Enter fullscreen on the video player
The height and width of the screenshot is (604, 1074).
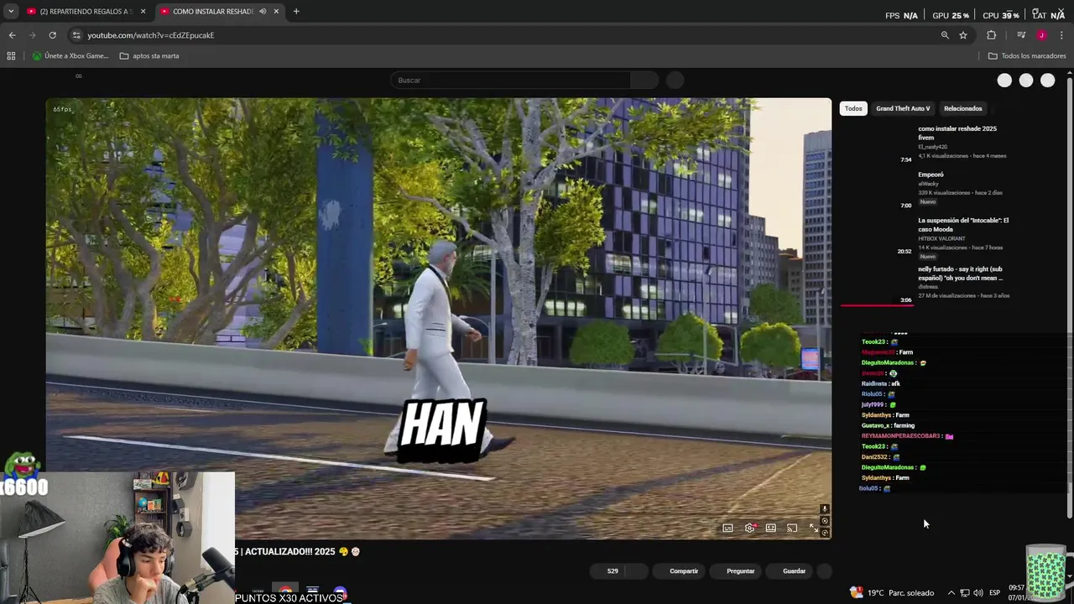click(813, 528)
